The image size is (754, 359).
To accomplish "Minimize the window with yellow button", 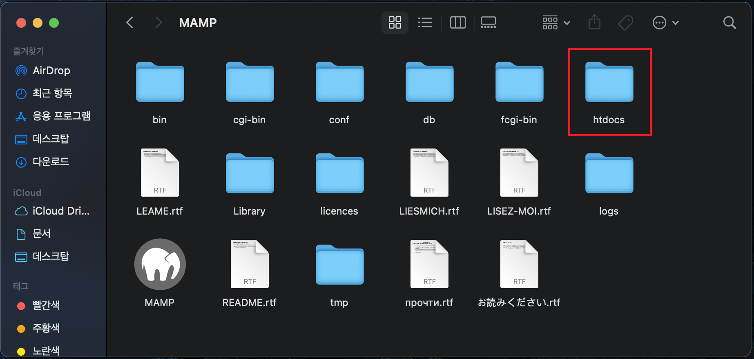I will pyautogui.click(x=38, y=23).
